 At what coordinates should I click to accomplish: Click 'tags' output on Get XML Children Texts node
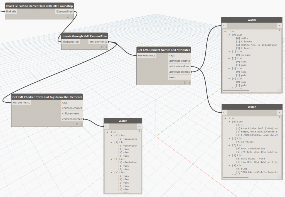point(72,102)
